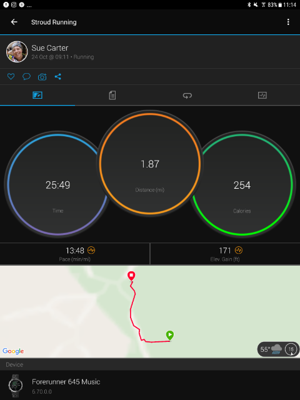Tap the 25:49 Time circle
This screenshot has width=300, height=400.
tap(58, 184)
